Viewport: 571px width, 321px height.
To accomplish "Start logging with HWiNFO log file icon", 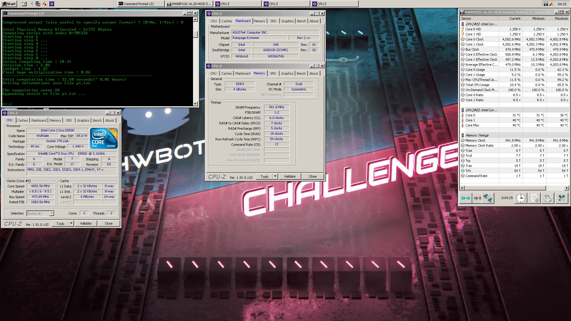I will pyautogui.click(x=535, y=198).
